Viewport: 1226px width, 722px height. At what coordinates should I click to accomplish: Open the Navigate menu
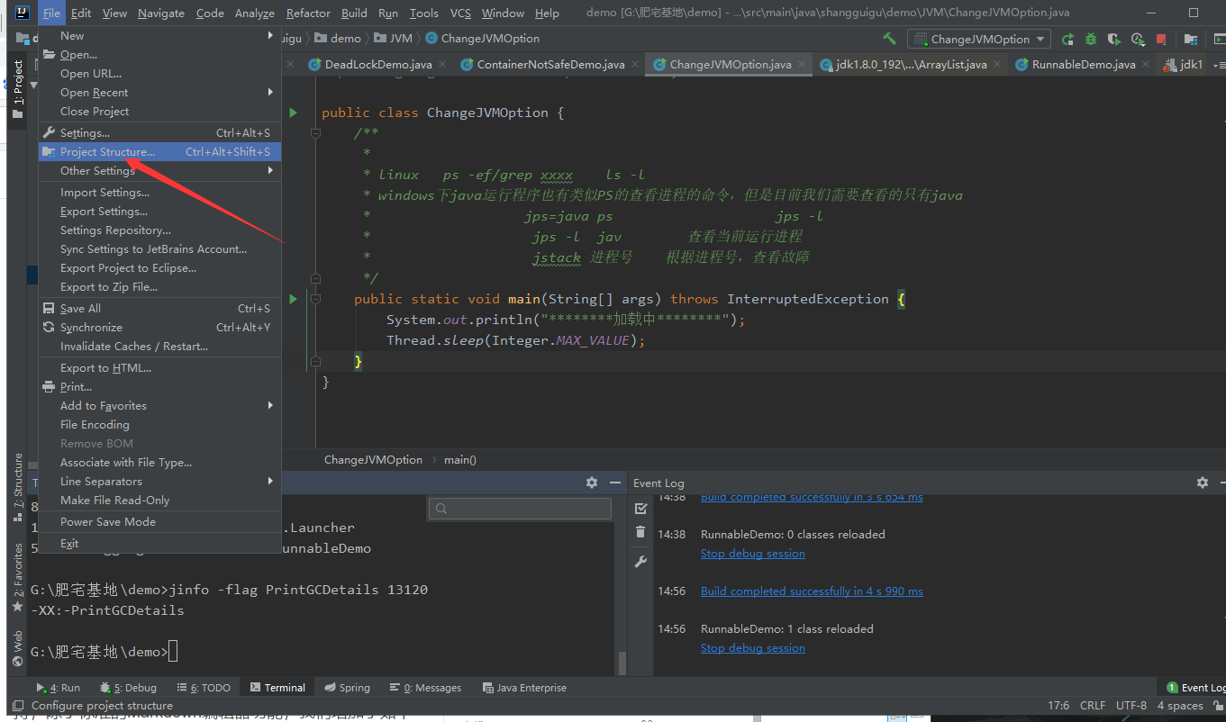tap(161, 13)
